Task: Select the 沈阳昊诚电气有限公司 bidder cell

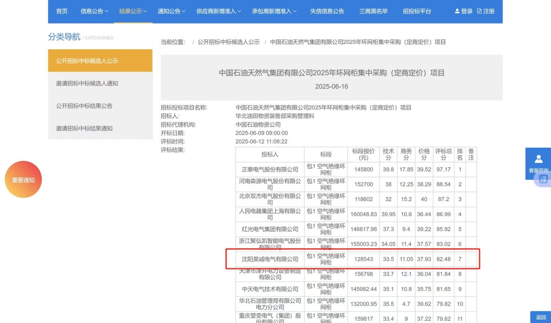Action: [270, 259]
